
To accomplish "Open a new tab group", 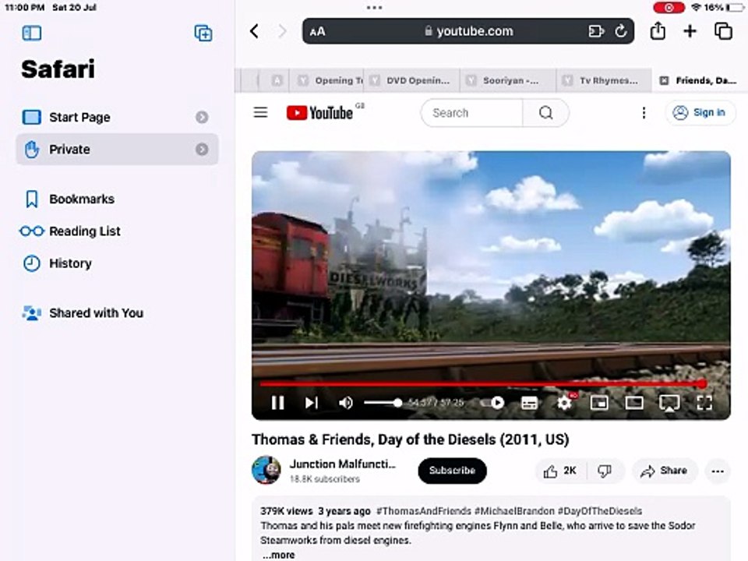I will pyautogui.click(x=203, y=33).
